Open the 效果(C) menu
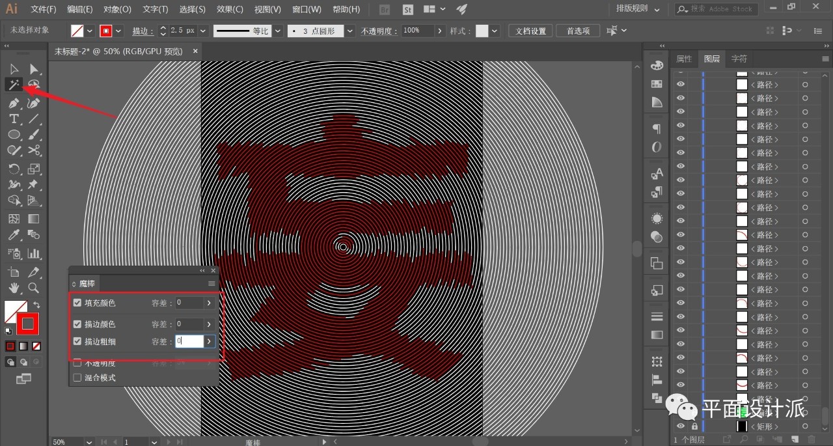The image size is (833, 446). (x=230, y=9)
